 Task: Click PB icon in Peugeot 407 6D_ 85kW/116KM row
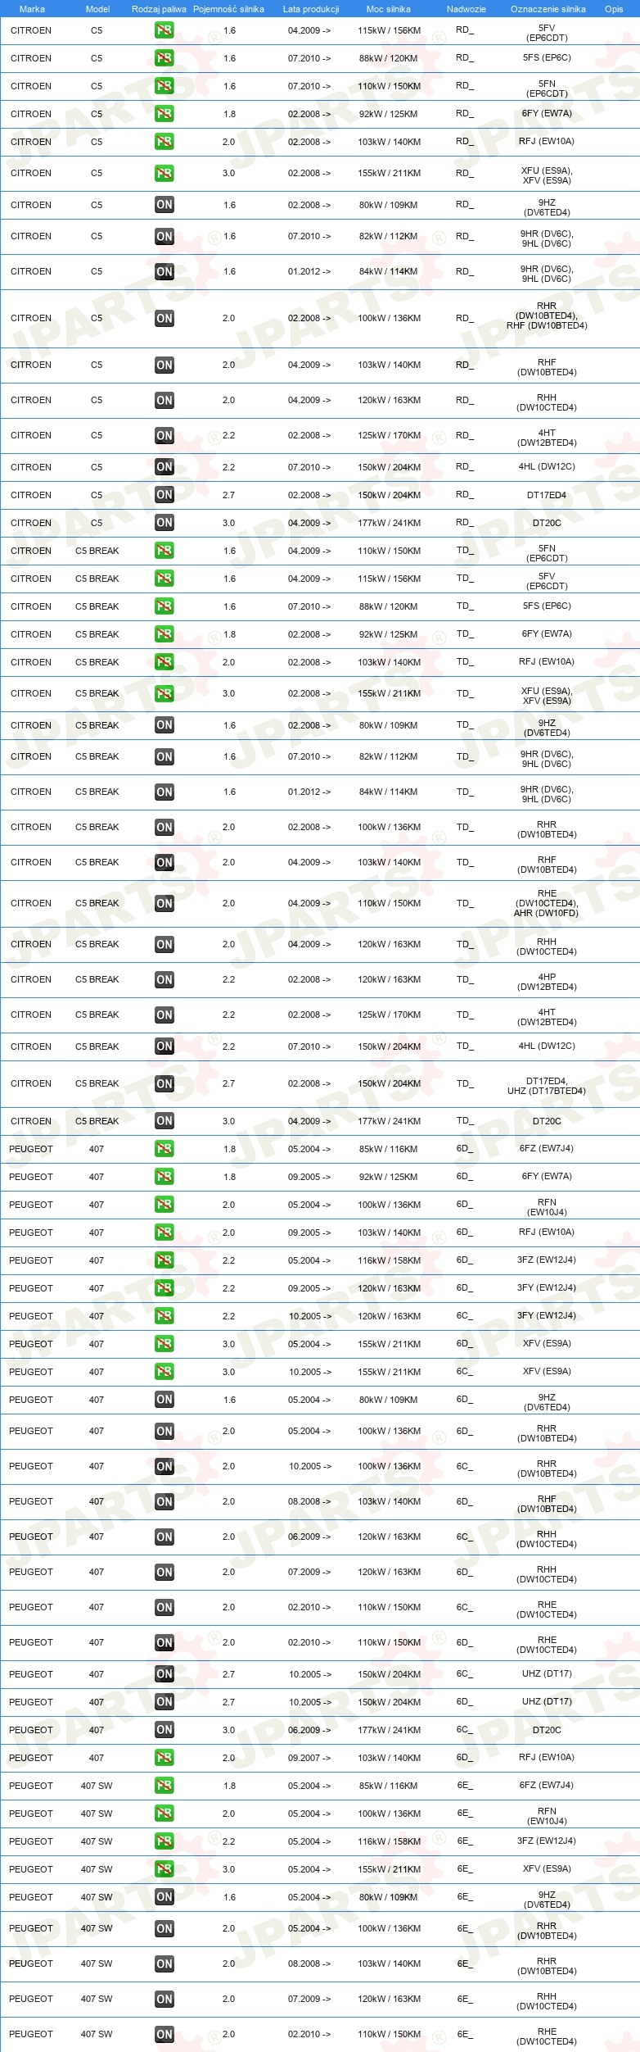165,1149
